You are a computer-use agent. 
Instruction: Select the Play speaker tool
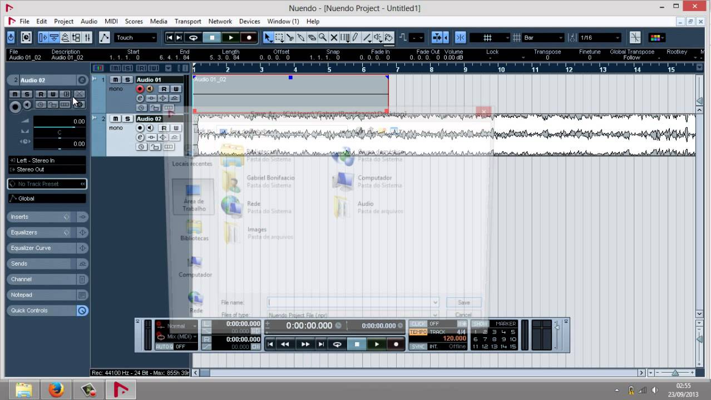pyautogui.click(x=377, y=38)
